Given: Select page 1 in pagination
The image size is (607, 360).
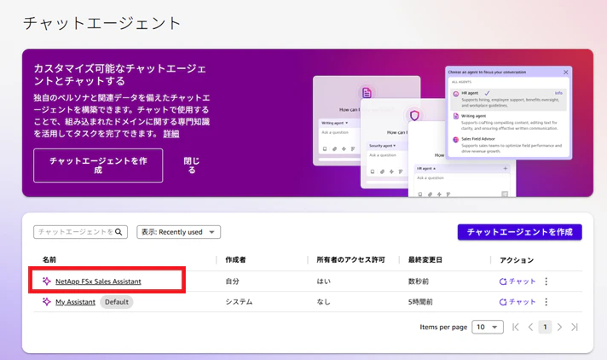Looking at the screenshot, I should coord(545,327).
